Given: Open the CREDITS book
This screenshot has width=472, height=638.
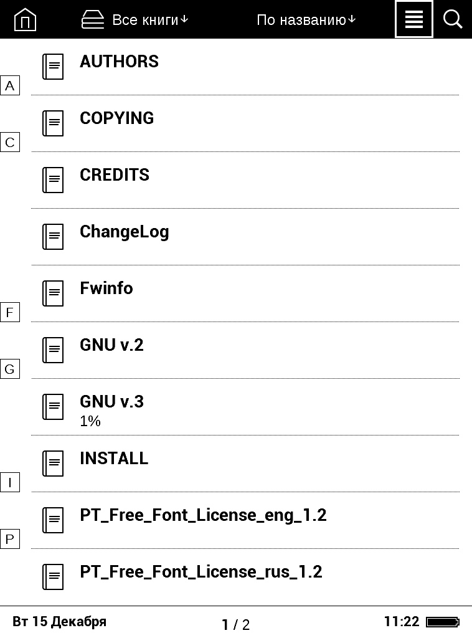Looking at the screenshot, I should click(x=245, y=180).
